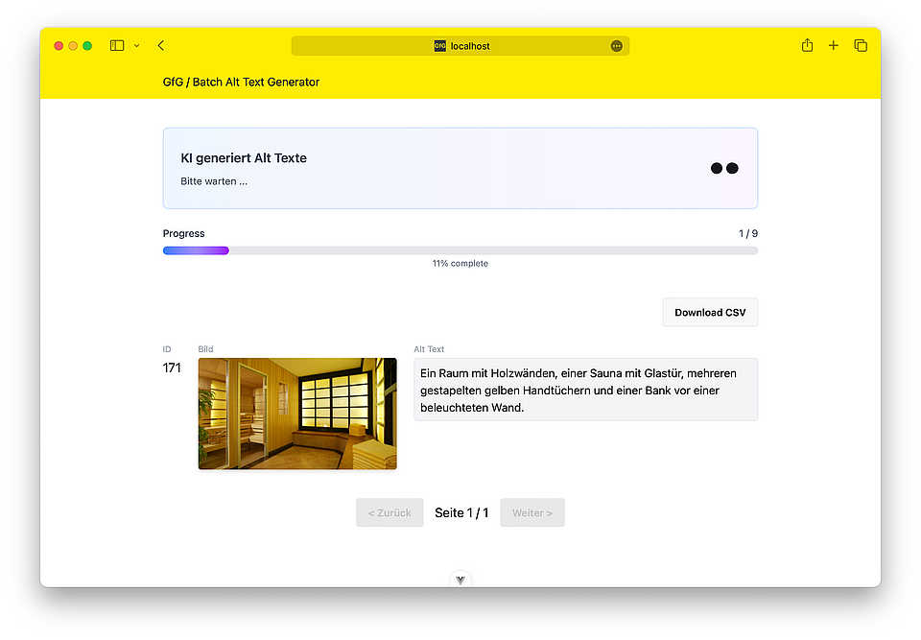Click the green fullscreen window button
The image size is (921, 640).
(87, 46)
